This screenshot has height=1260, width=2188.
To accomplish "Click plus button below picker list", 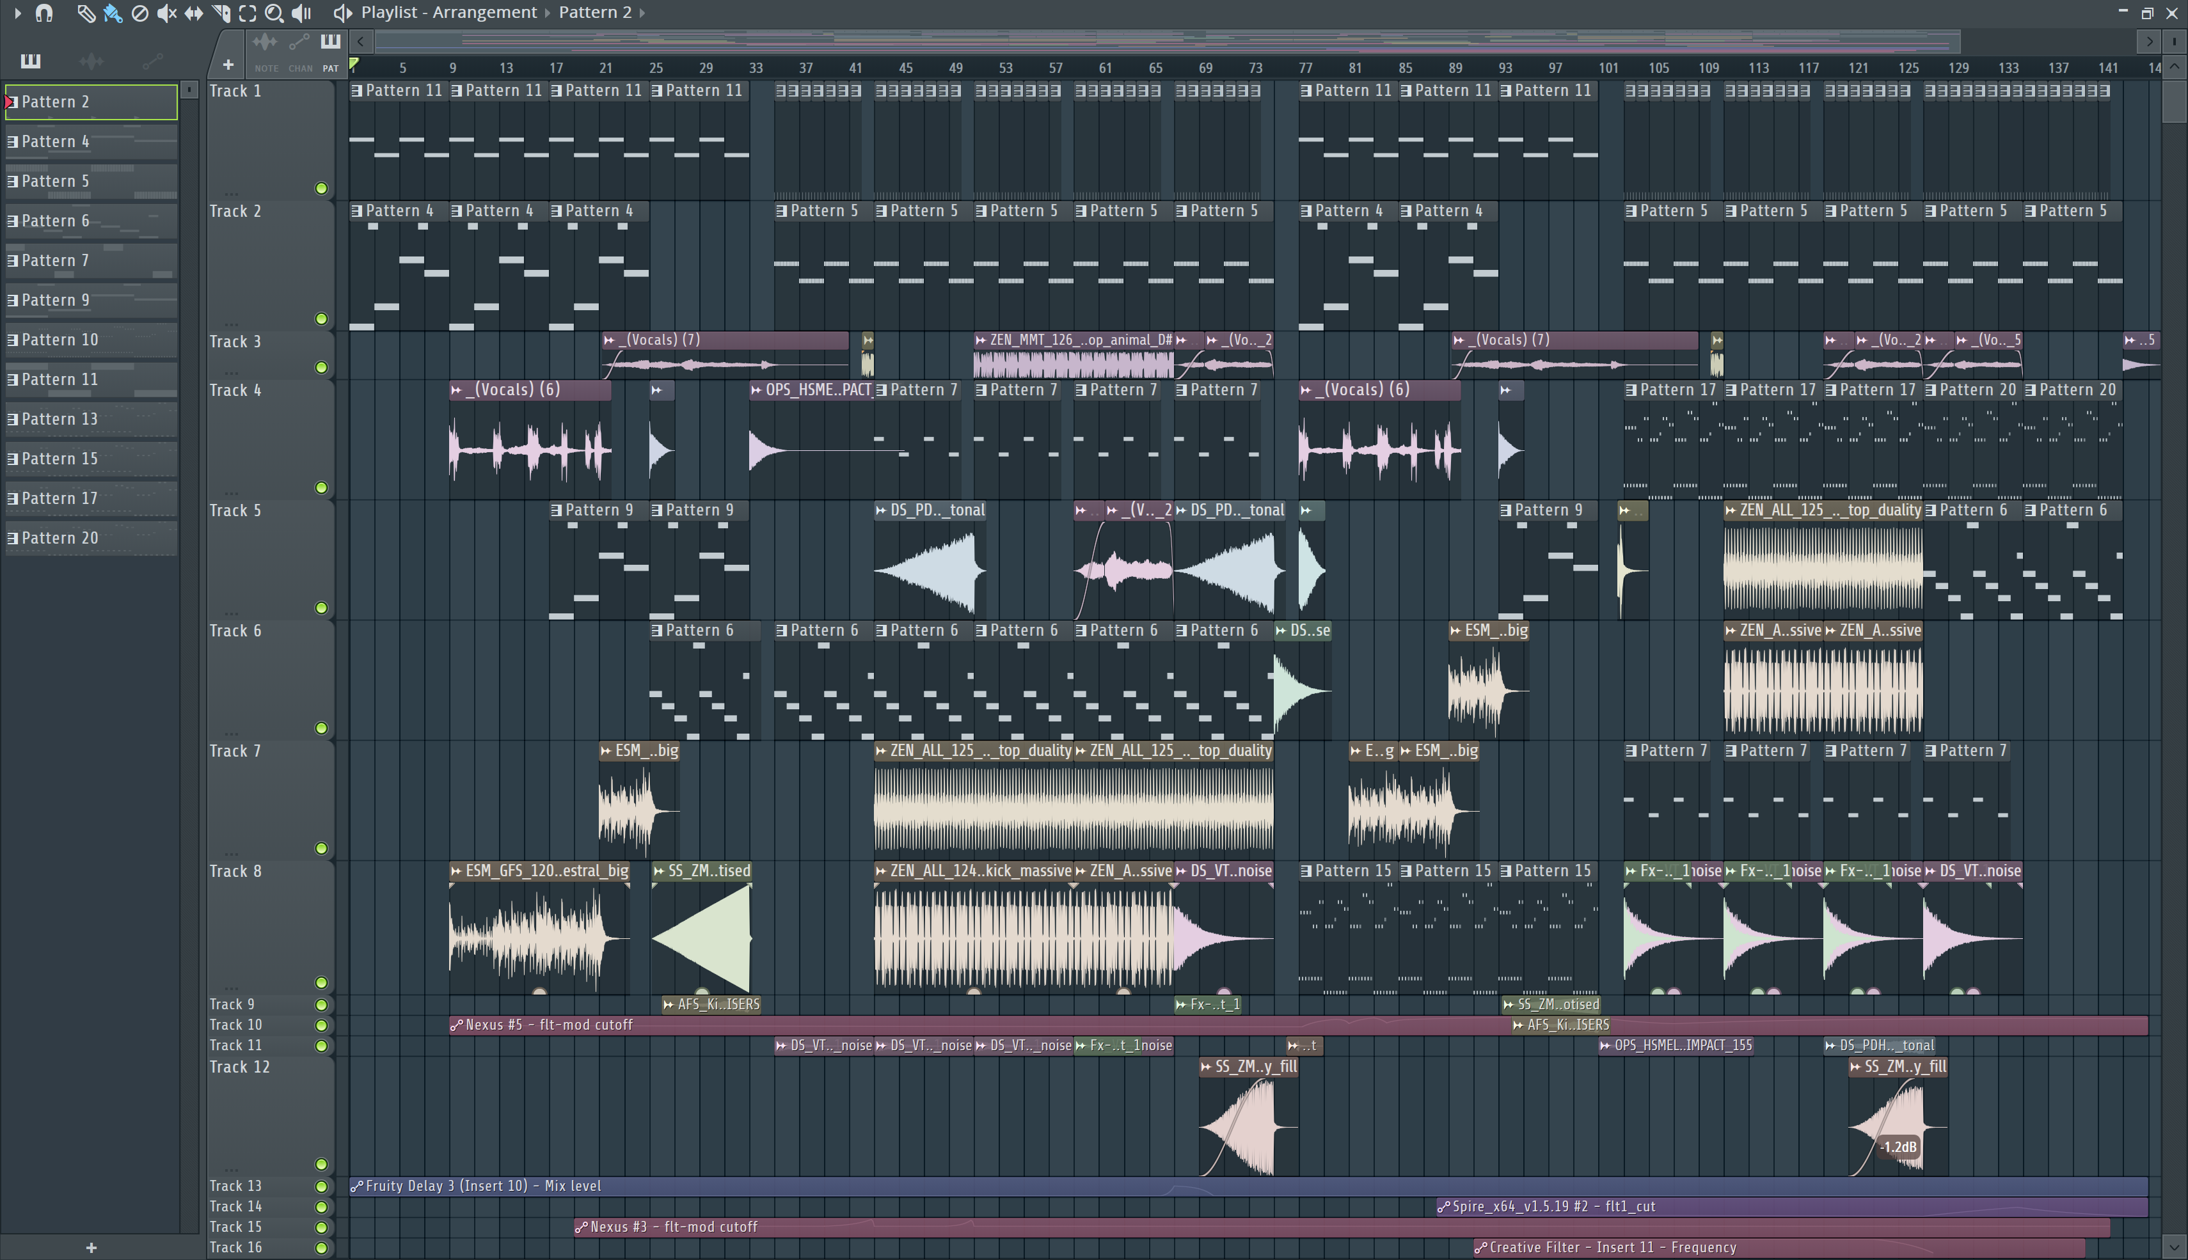I will point(91,1248).
